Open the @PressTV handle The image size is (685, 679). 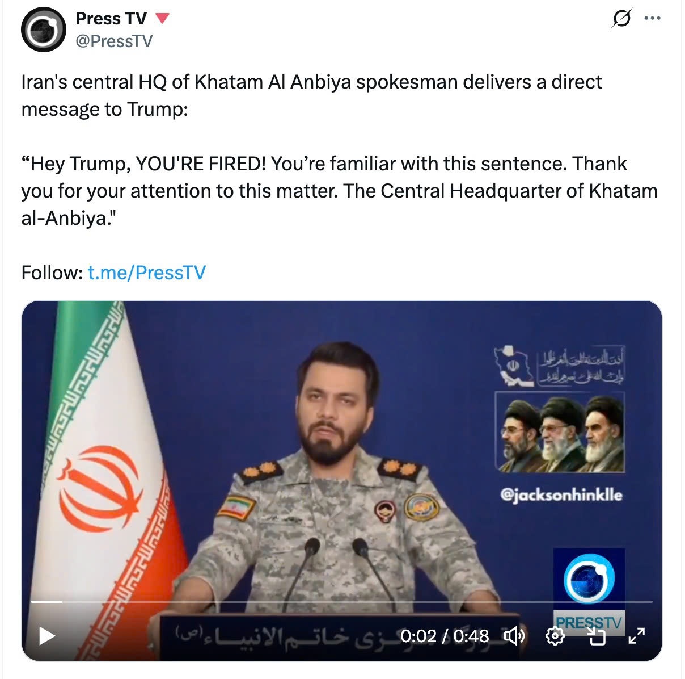click(114, 41)
